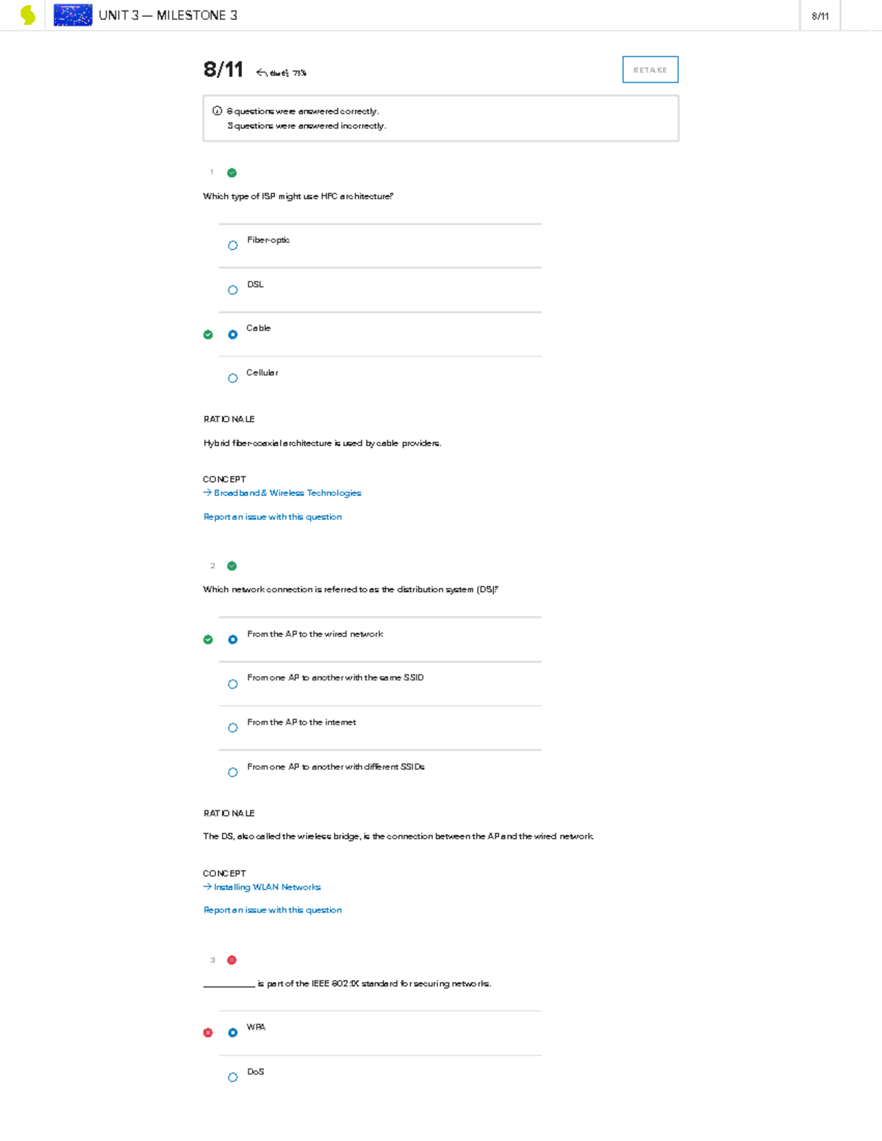The image size is (882, 1141).
Task: Click question 1 green correct status icon
Action: click(x=232, y=173)
